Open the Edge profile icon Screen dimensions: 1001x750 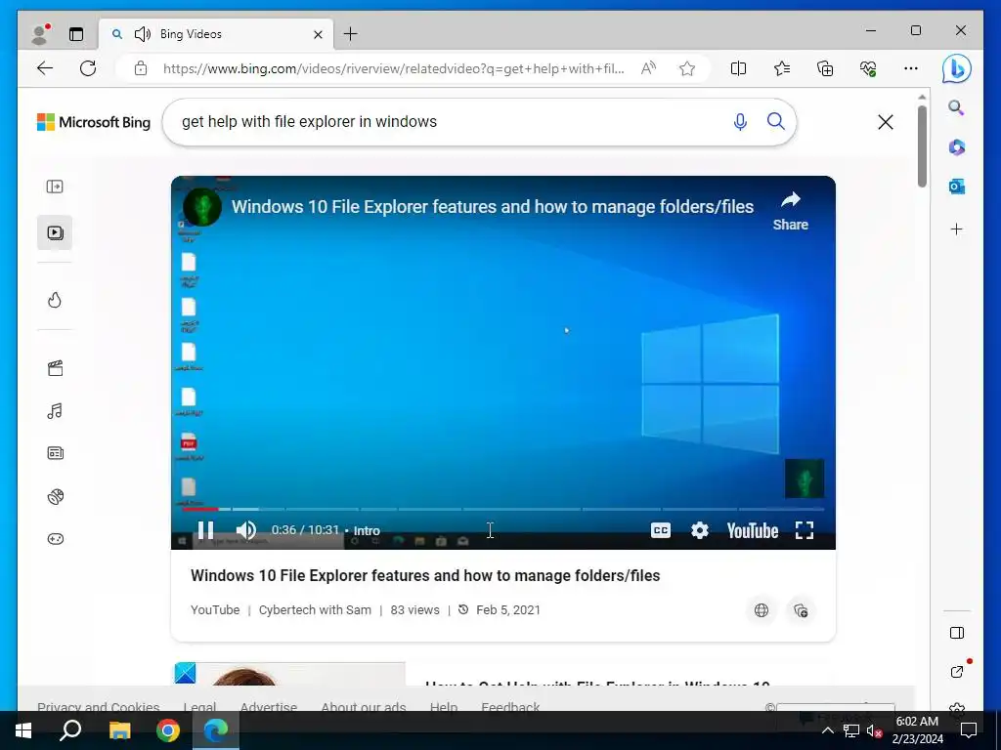point(40,34)
